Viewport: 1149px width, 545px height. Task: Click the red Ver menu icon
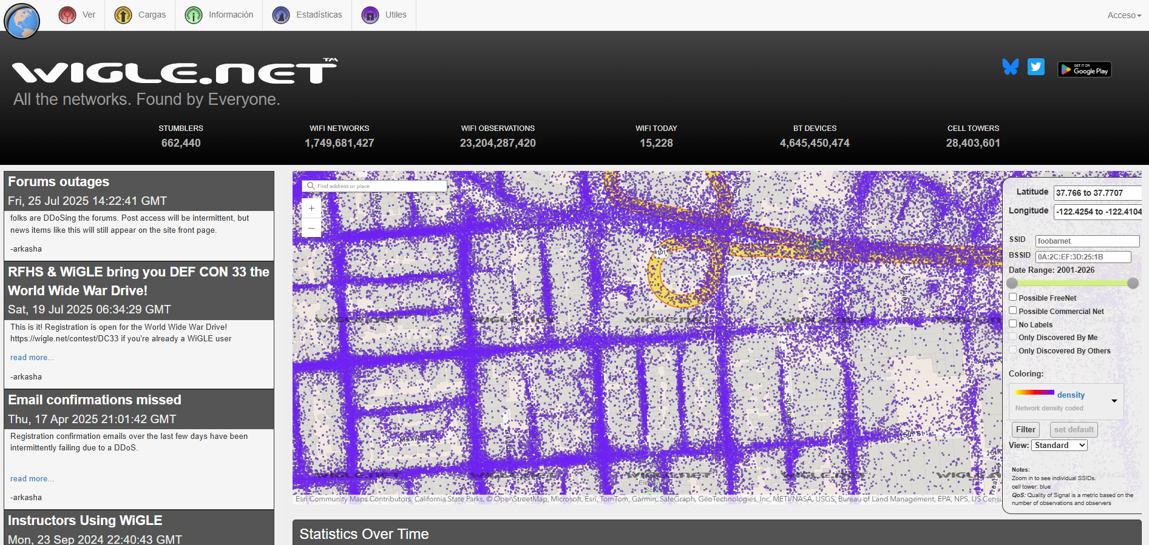click(x=67, y=15)
